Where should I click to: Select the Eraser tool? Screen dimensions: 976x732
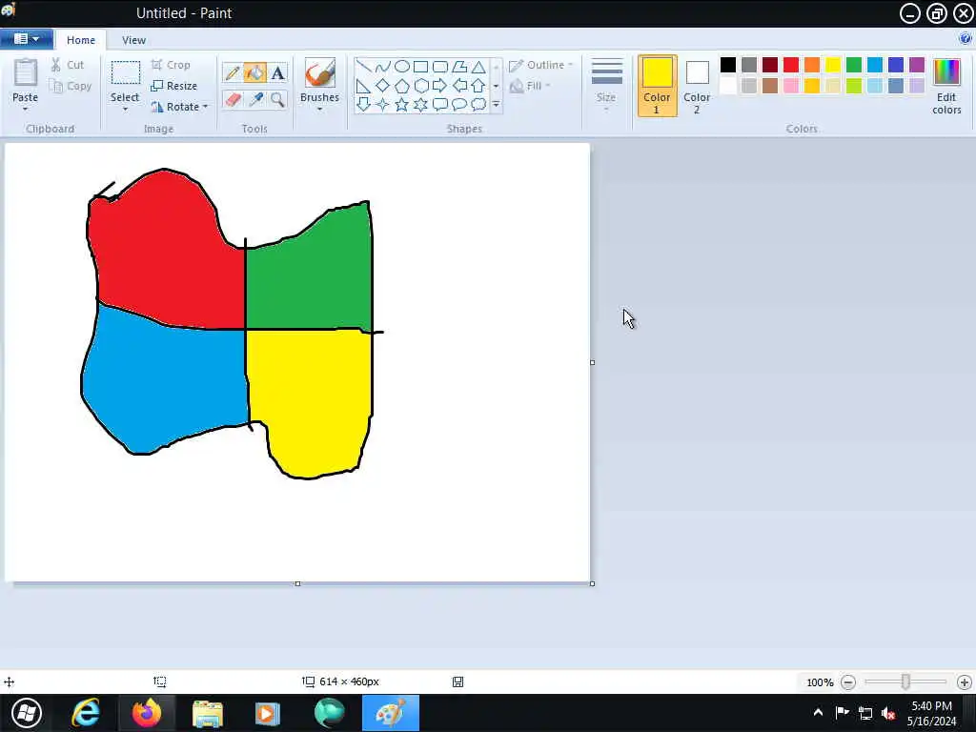coord(233,99)
